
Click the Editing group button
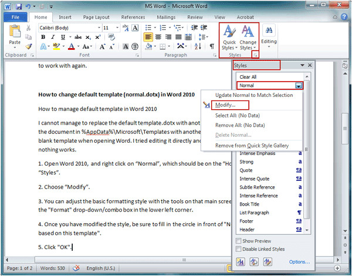269,36
